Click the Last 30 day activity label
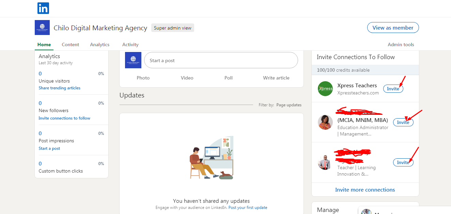Screen dimensions: 451x214 (x=56, y=63)
